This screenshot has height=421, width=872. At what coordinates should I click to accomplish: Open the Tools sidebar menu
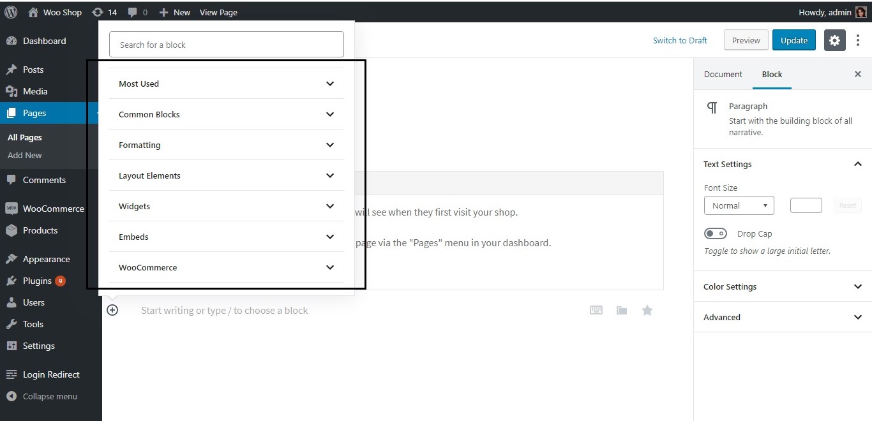[33, 324]
